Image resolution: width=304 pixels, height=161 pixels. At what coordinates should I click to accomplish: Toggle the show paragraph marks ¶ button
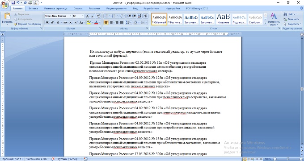point(145,16)
